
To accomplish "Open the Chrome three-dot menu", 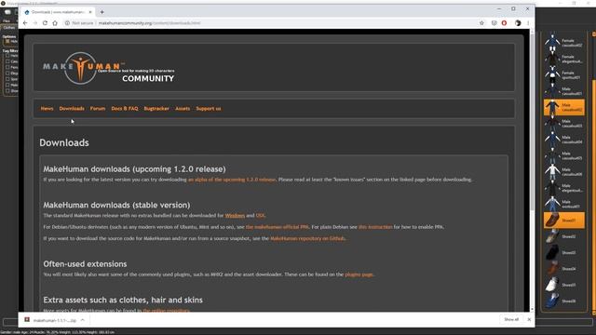I will tap(528, 23).
